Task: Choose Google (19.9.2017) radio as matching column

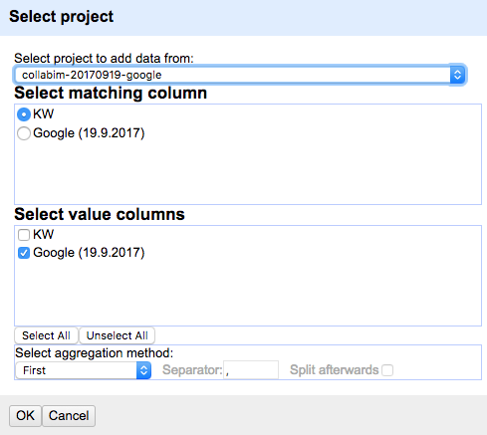Action: (x=24, y=133)
